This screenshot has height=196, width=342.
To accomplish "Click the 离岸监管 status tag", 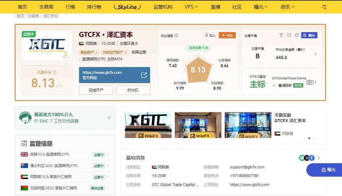I will (x=97, y=188).
